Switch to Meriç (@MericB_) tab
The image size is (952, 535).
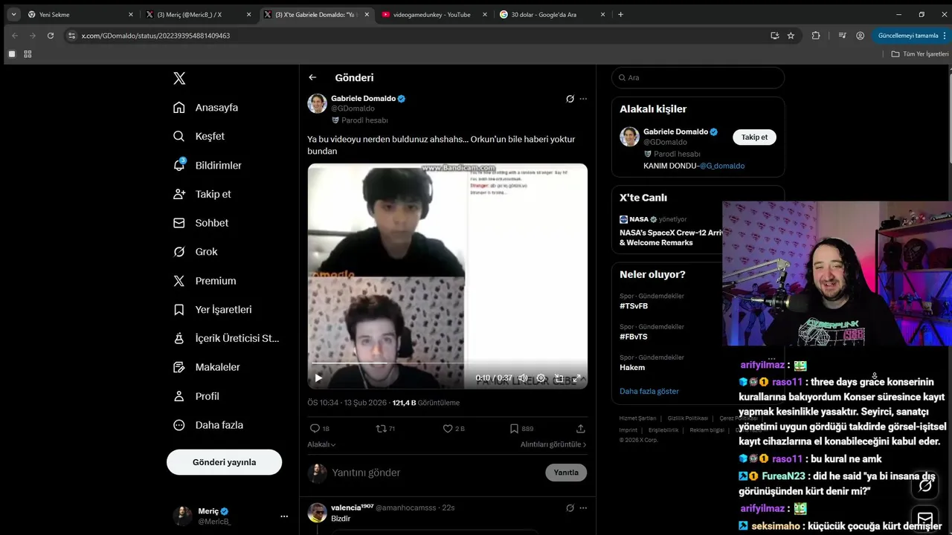click(x=198, y=14)
